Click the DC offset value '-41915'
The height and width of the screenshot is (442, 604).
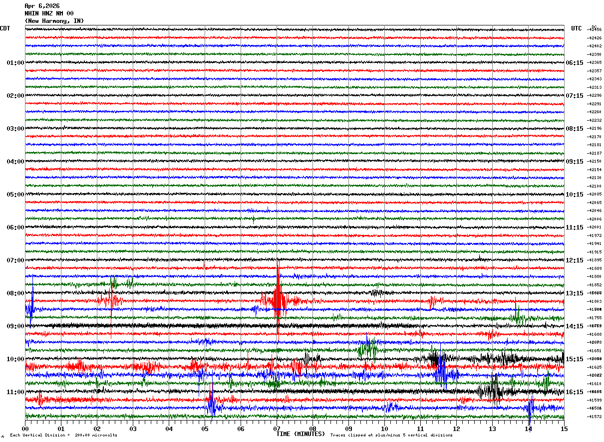click(x=595, y=252)
